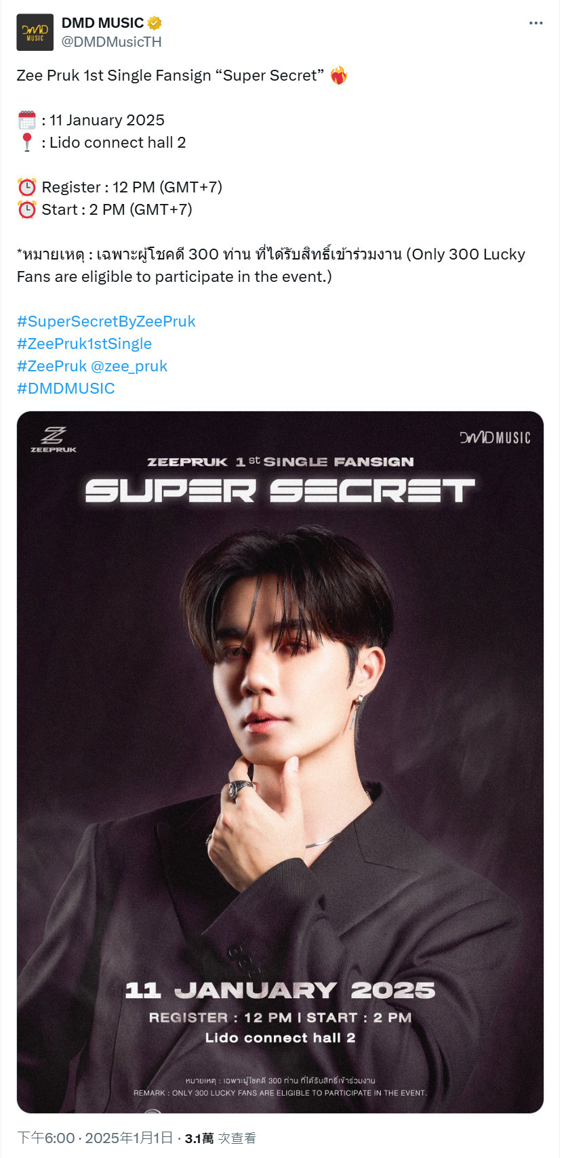
Task: Click the fire heart emoji in tweet
Action: (x=338, y=75)
